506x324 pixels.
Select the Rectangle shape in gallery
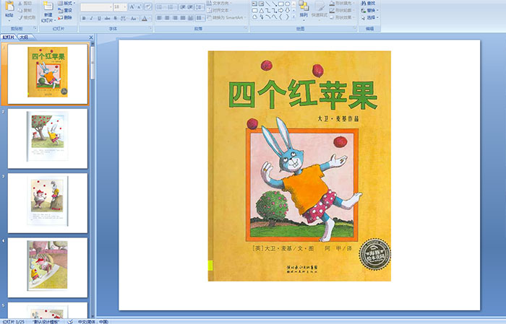pyautogui.click(x=280, y=4)
